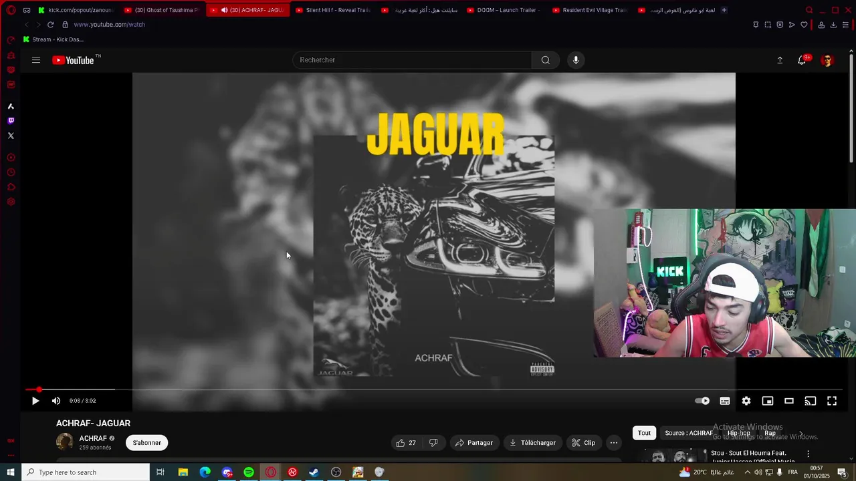Open File Explorer from taskbar
Screen dimensions: 856x481
(x=183, y=472)
